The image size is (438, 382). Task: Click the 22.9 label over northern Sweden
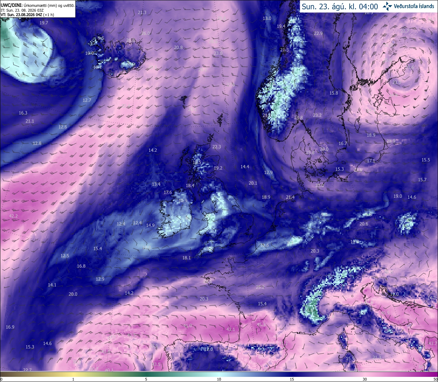pos(318,33)
